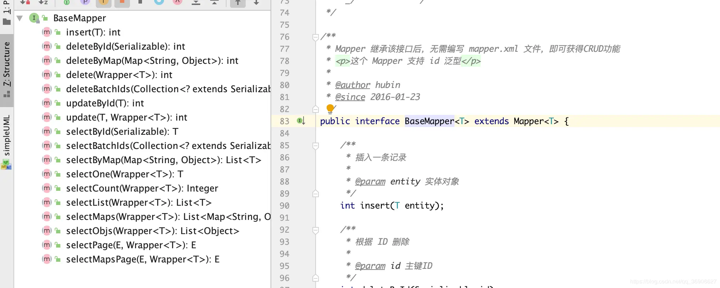Click public-access lock icon beside BaseMapper

pos(45,18)
